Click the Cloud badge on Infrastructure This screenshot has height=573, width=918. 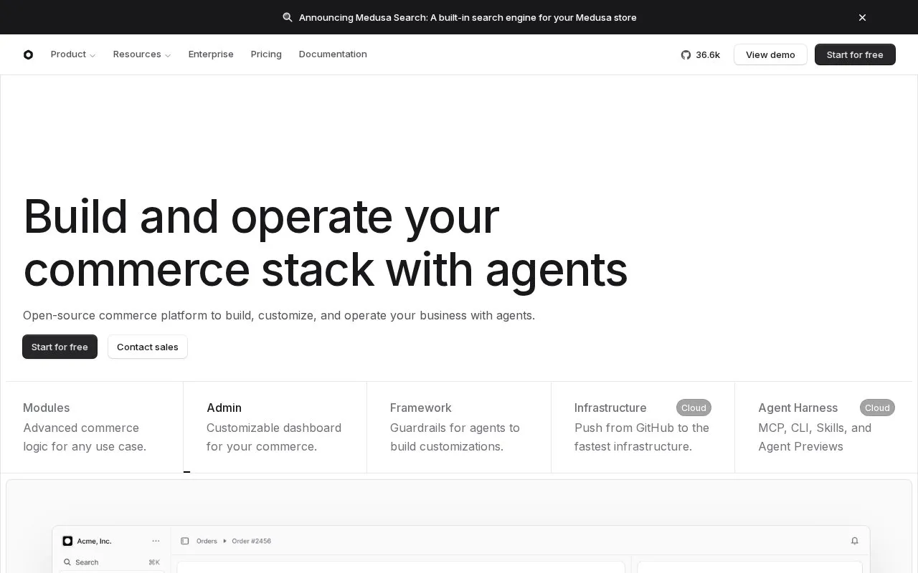pos(694,408)
